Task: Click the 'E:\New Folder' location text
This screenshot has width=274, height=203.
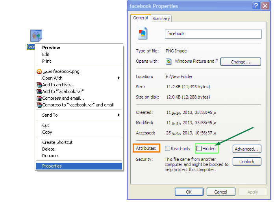Action: tap(179, 76)
